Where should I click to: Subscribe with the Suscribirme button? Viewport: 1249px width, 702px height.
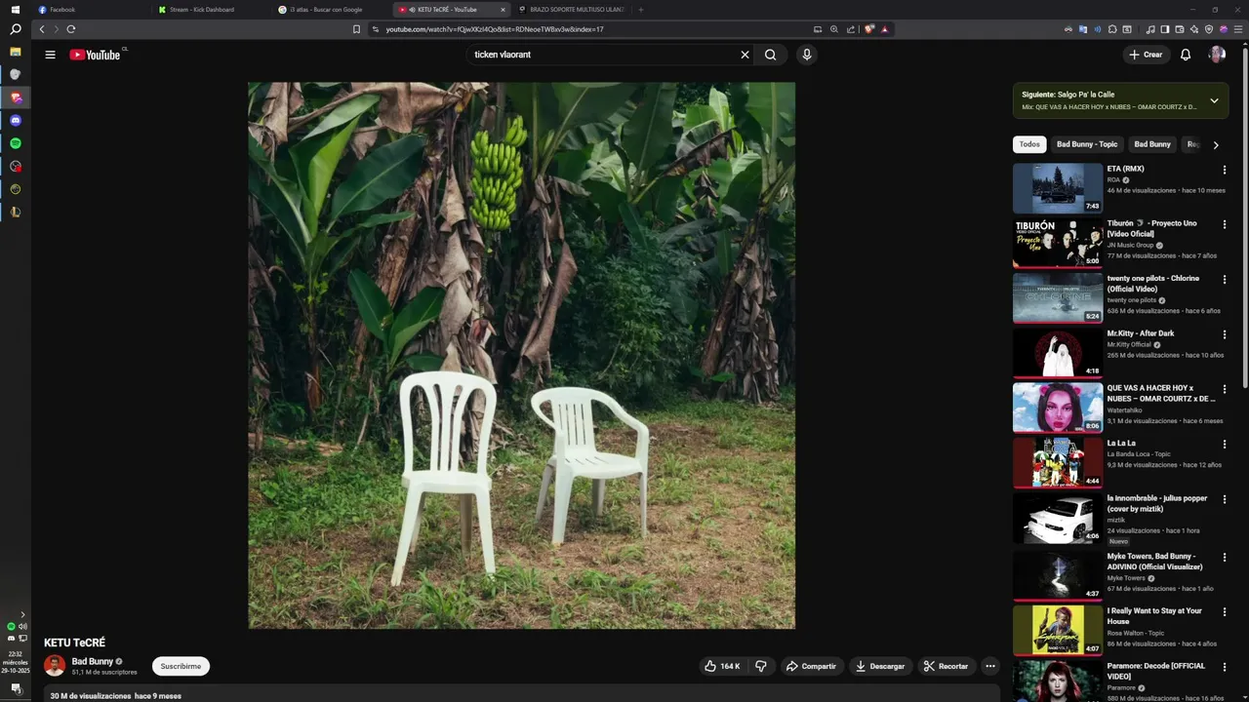[181, 666]
